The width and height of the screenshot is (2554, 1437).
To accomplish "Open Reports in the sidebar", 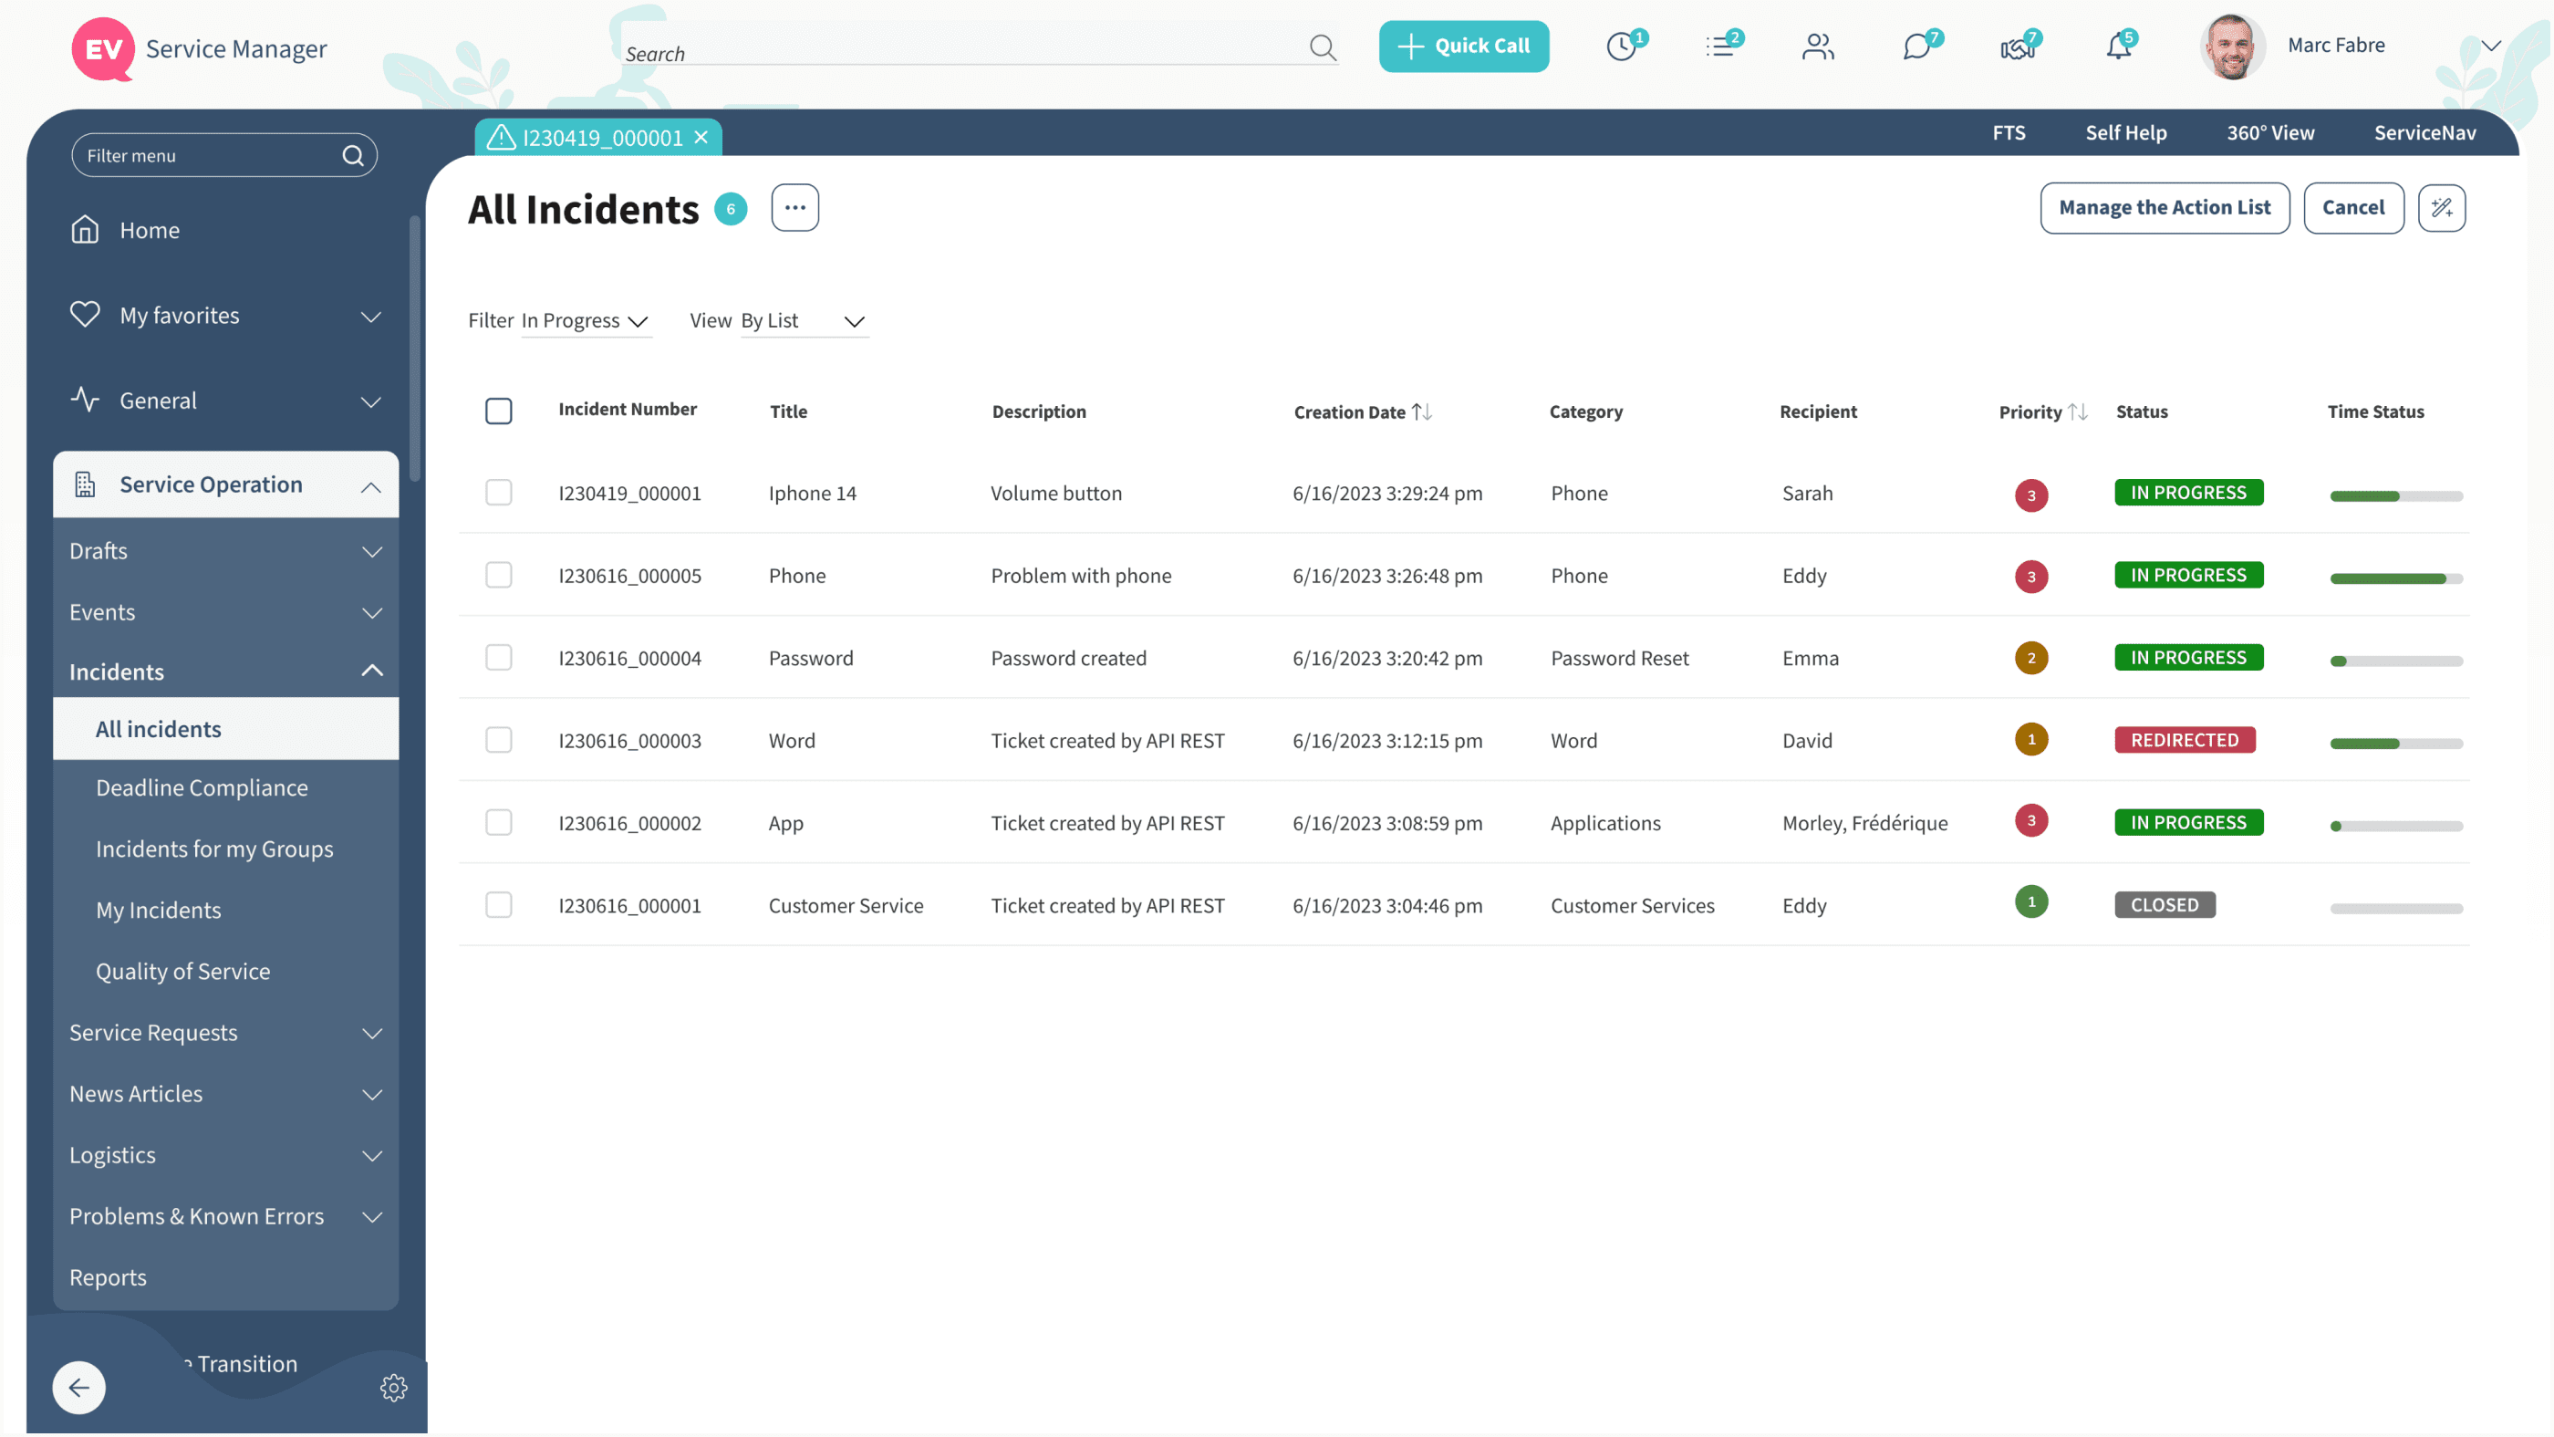I will (x=108, y=1277).
